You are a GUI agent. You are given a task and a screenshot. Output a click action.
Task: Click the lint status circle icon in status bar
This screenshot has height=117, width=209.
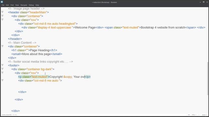click(x=199, y=115)
